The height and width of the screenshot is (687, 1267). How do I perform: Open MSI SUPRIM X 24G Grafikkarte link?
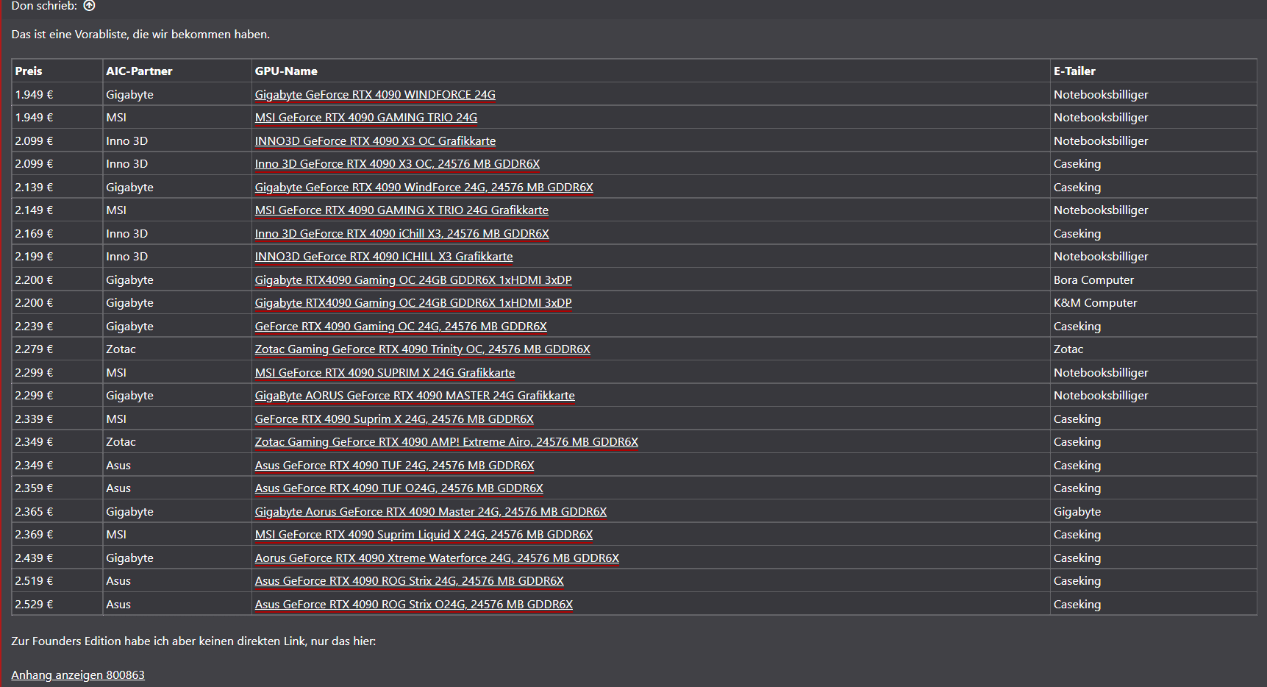385,373
